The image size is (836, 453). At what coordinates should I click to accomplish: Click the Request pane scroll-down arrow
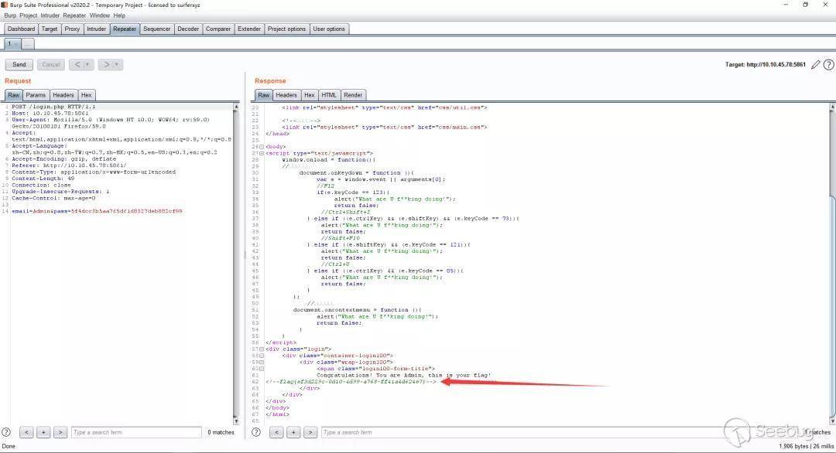tap(236, 421)
